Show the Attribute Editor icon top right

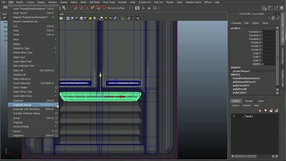(270, 8)
